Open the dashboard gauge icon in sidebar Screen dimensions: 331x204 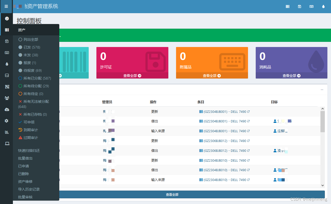[x=7, y=19]
